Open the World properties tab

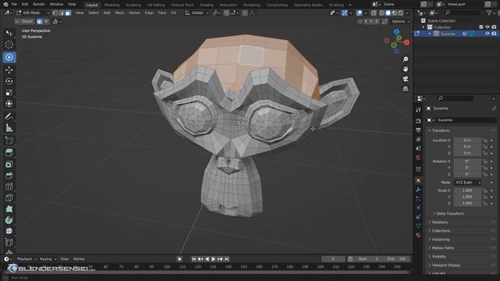click(x=419, y=158)
